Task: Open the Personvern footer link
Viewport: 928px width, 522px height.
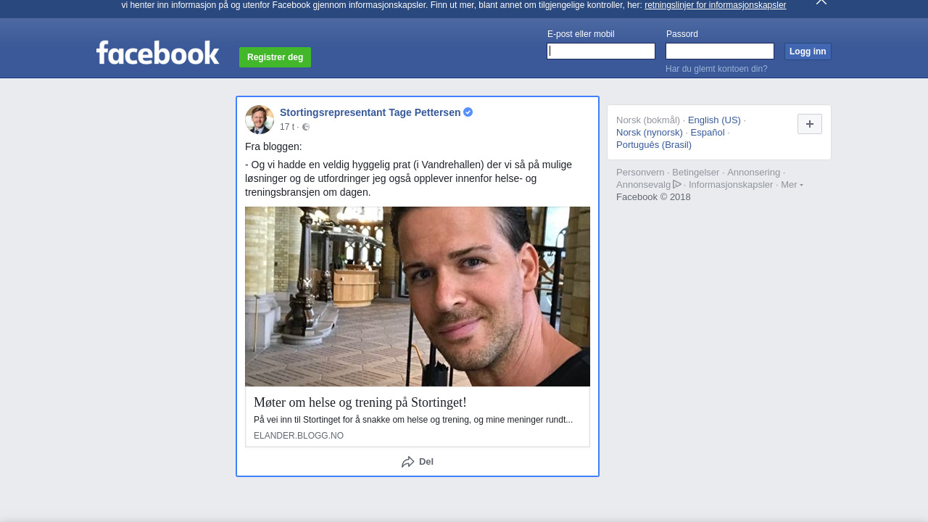Action: coord(640,173)
